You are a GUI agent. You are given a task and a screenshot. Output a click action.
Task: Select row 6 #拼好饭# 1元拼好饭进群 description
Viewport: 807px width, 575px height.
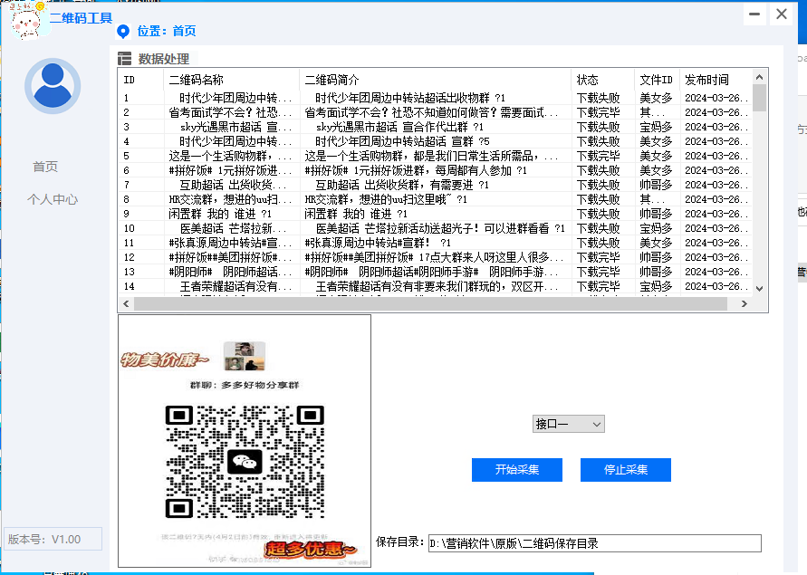click(416, 170)
